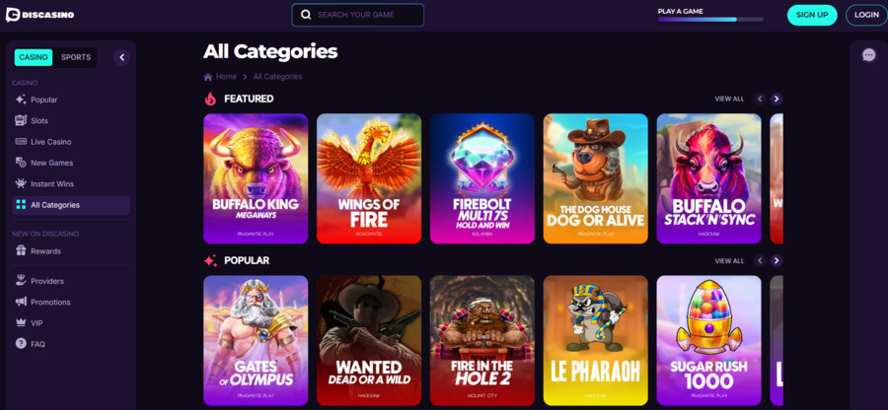The height and width of the screenshot is (410, 888).
Task: Click the Sign Up button
Action: 811,15
